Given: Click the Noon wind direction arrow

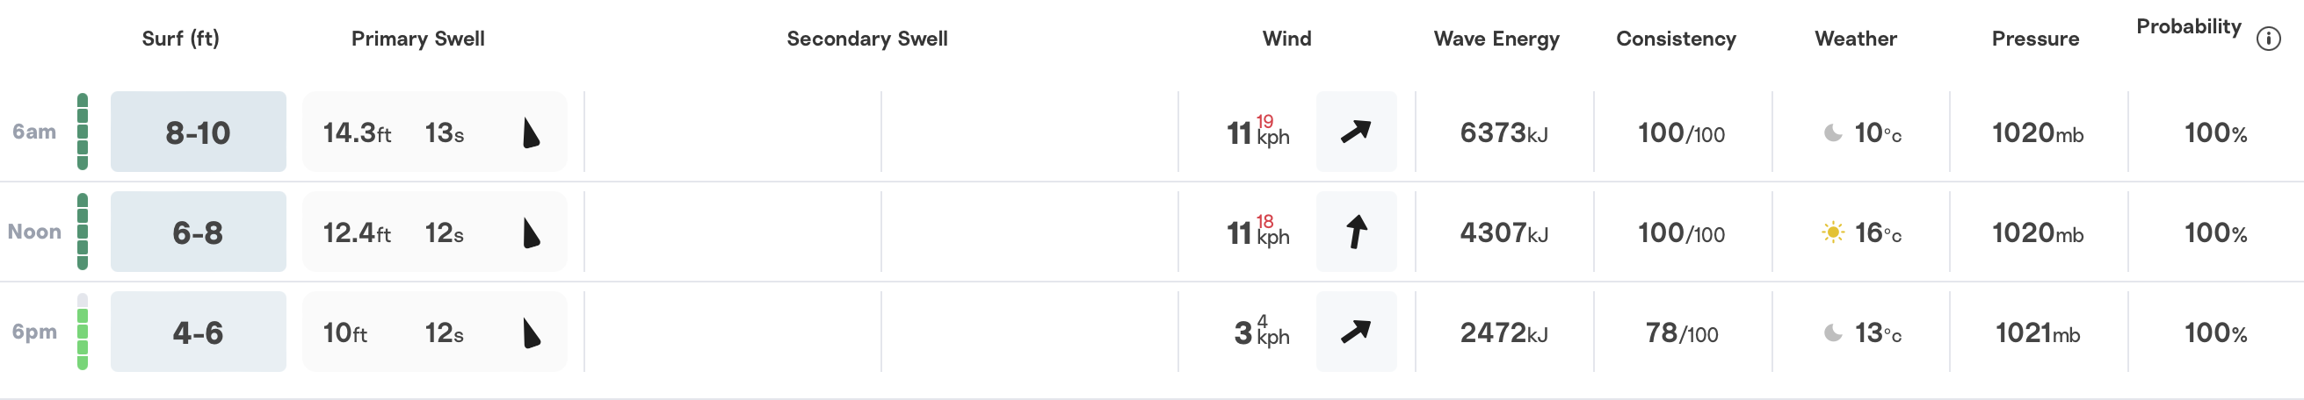Looking at the screenshot, I should [1356, 232].
